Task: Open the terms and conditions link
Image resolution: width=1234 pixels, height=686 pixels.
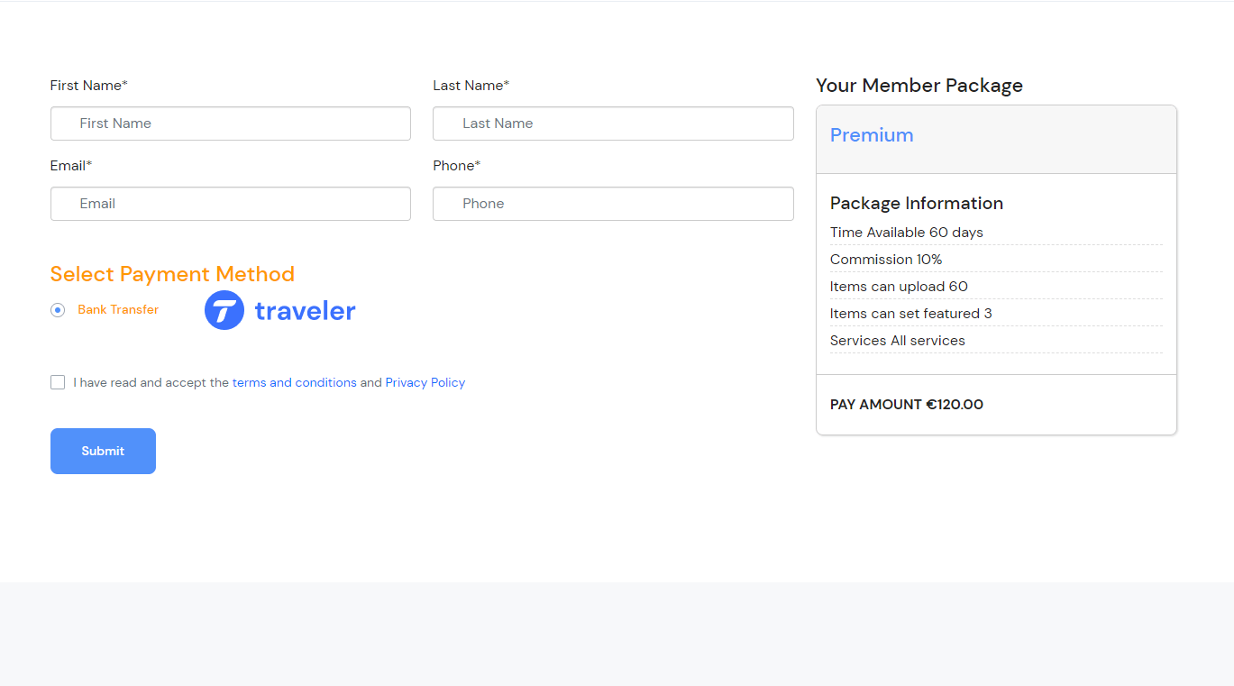Action: click(x=294, y=382)
